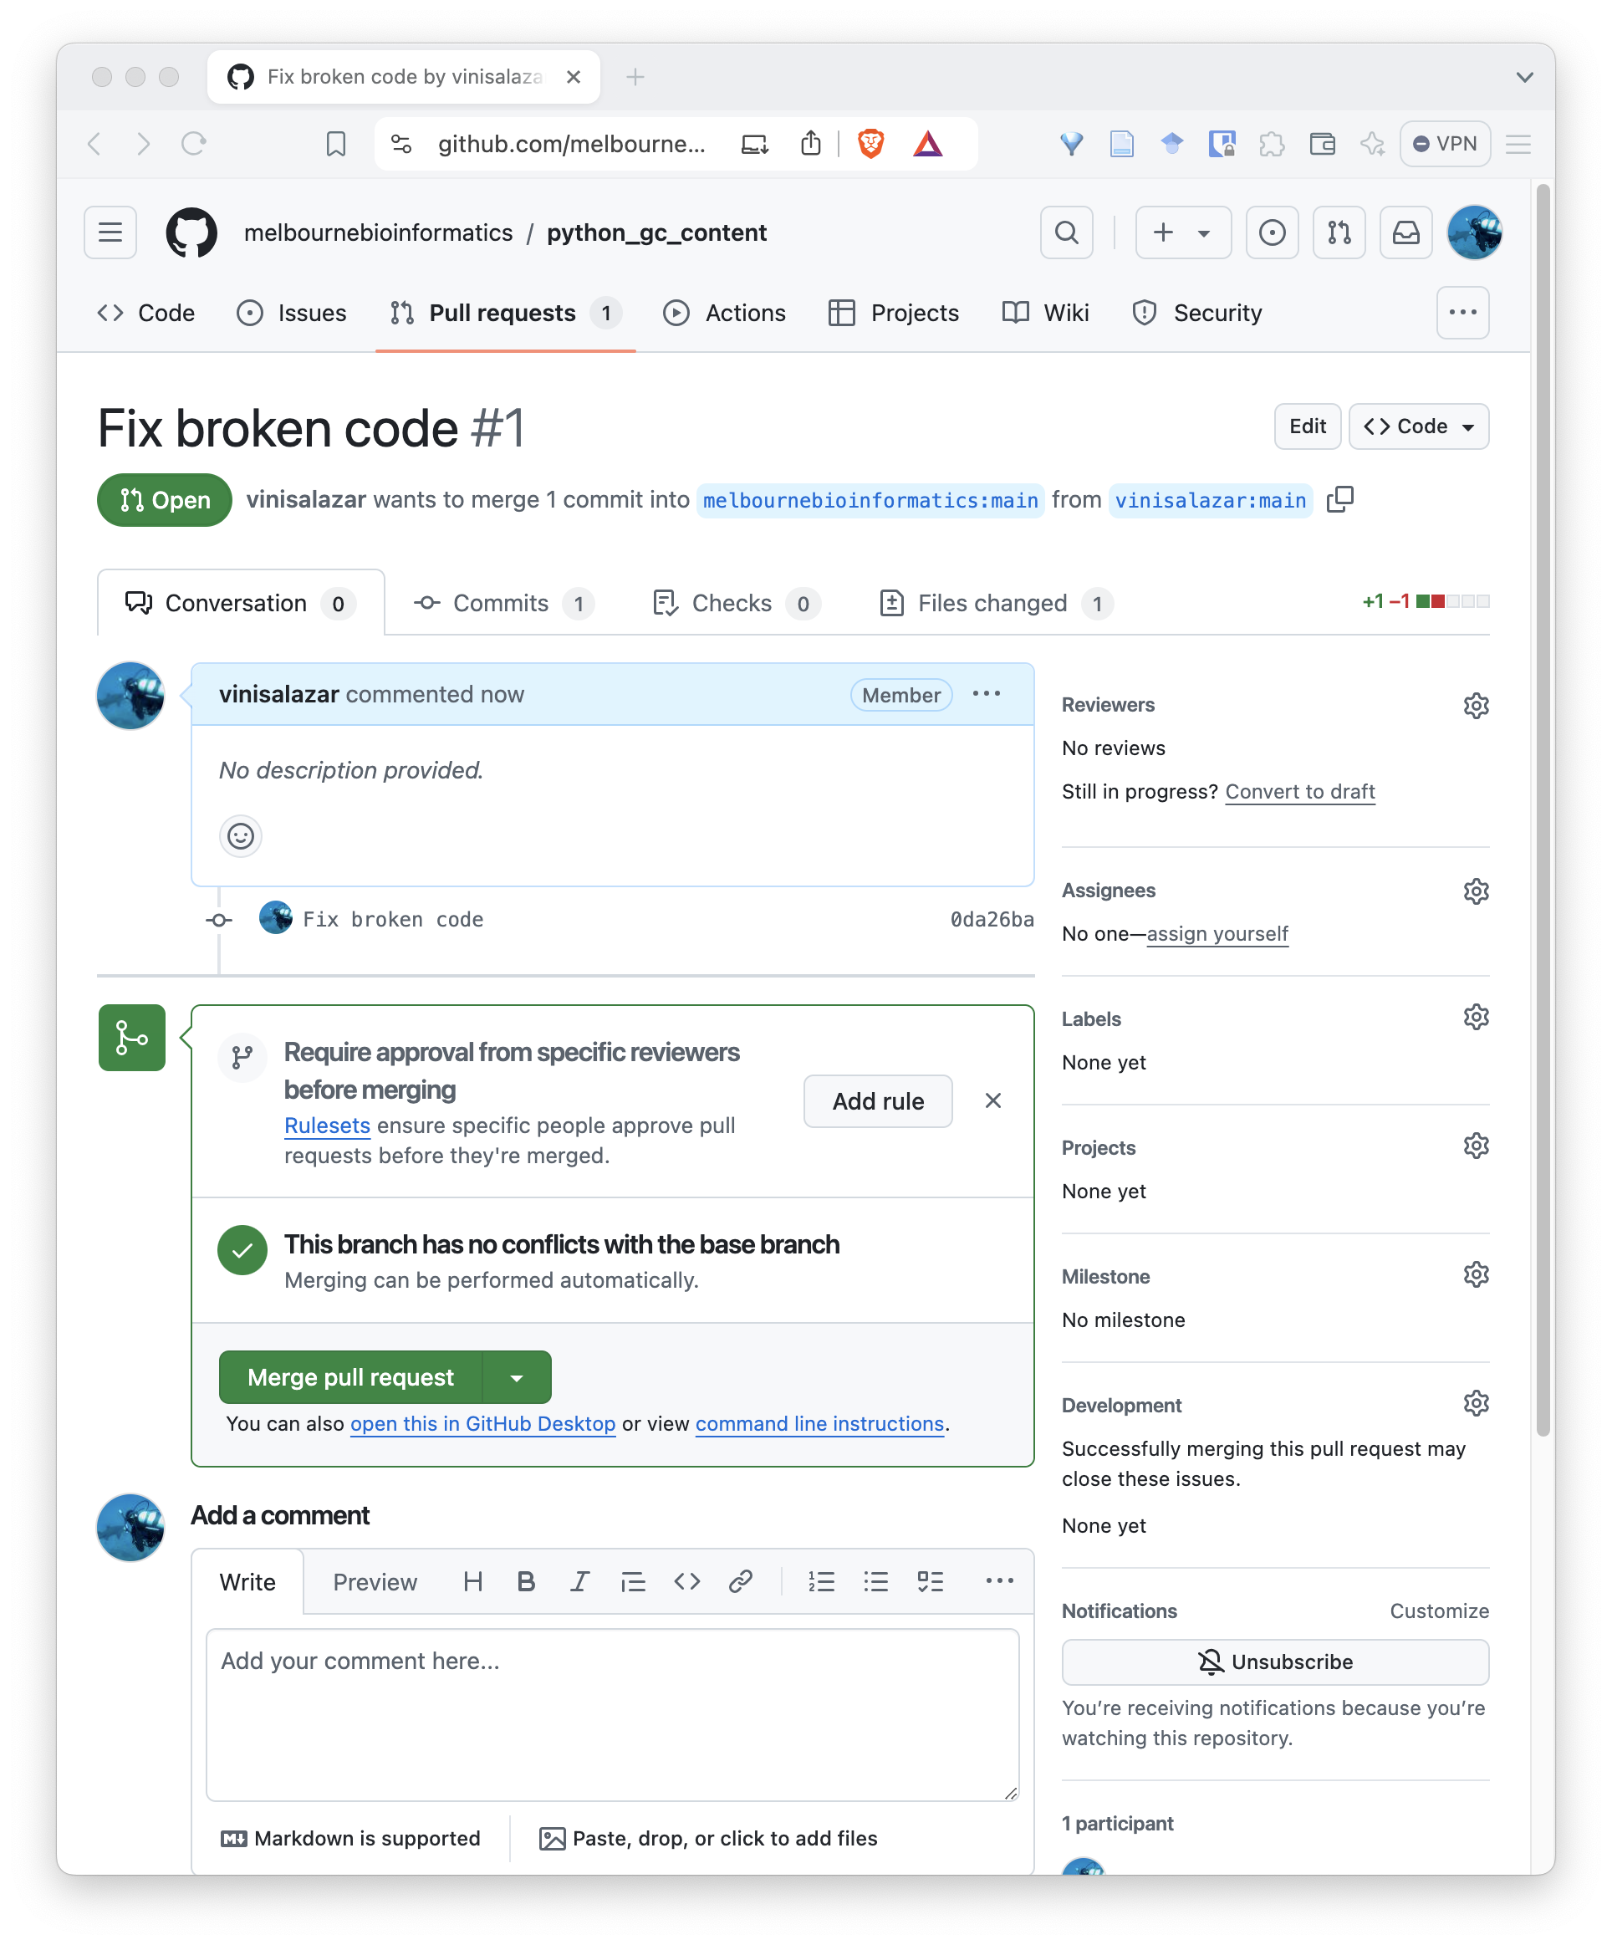Toggle the VPN button

pyautogui.click(x=1445, y=144)
